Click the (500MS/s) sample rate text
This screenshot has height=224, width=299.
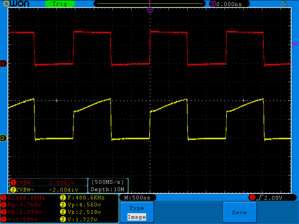pos(108,182)
